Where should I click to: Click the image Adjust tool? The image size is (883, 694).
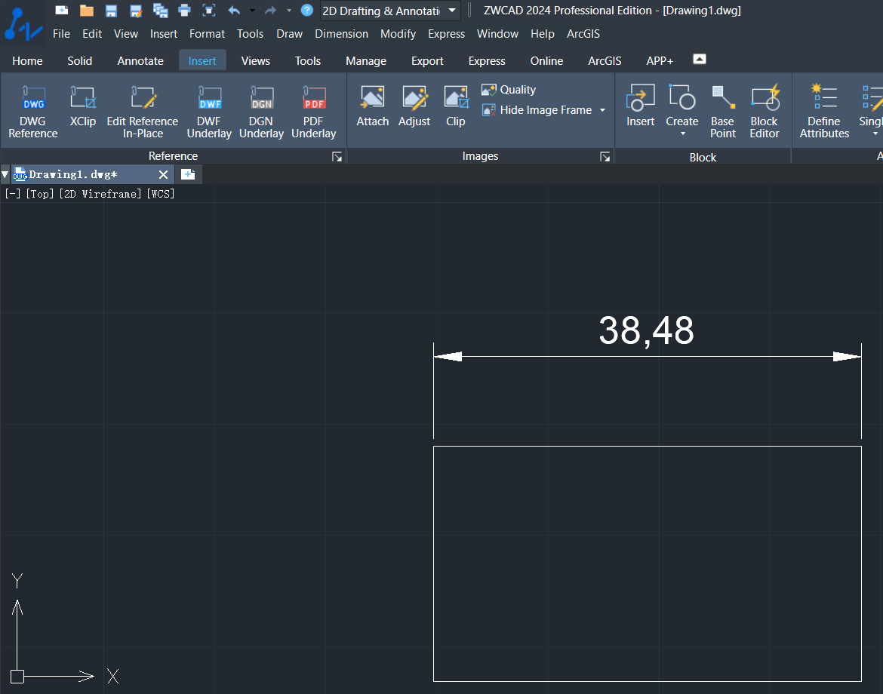click(x=414, y=107)
